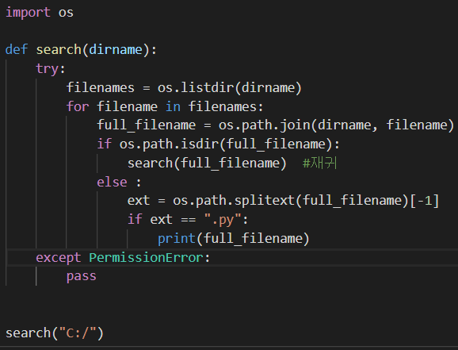Viewport: 458px width, 350px height.
Task: Click "full_filename" on the assignment line
Action: point(147,125)
